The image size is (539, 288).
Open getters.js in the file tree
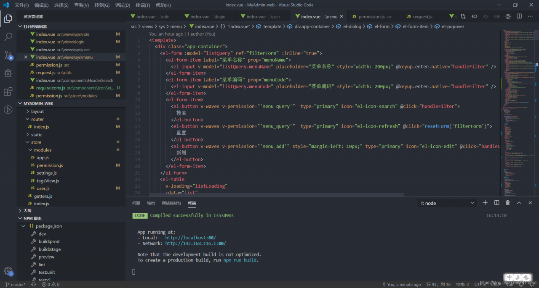click(43, 196)
